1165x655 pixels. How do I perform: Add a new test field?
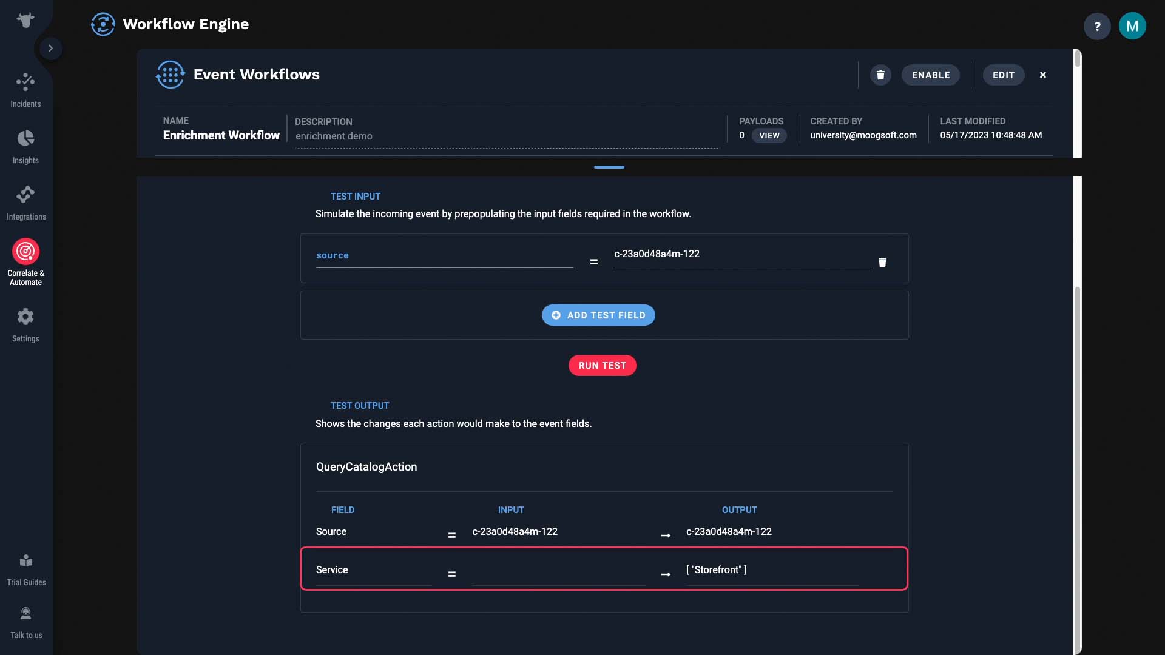point(598,315)
